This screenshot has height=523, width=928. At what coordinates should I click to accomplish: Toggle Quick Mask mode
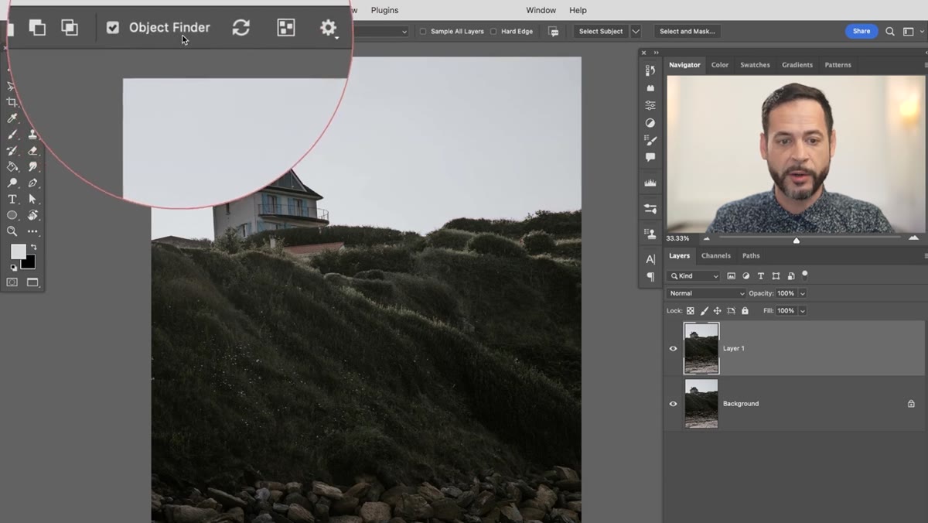tap(12, 283)
